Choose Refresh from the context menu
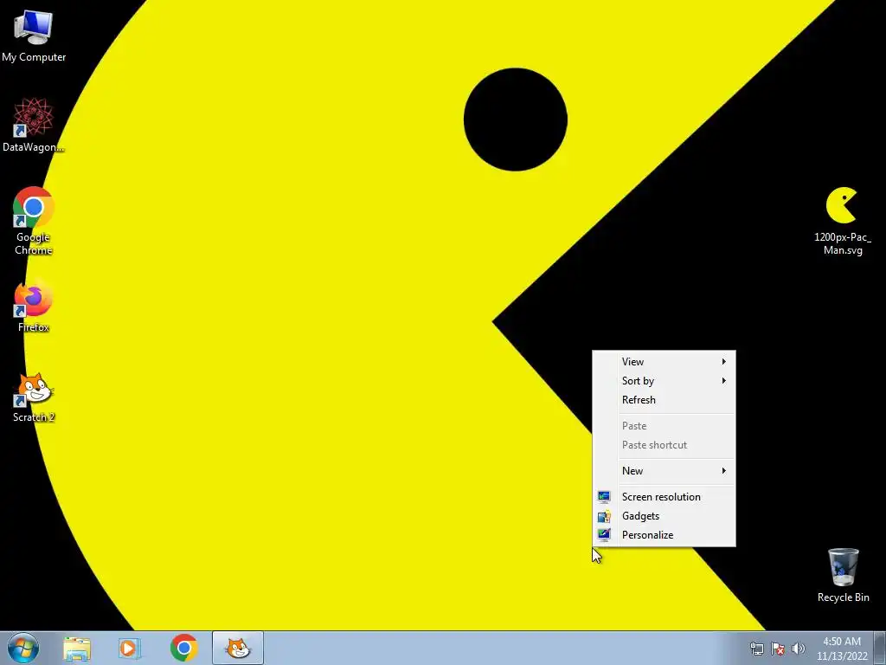 [x=664, y=400]
